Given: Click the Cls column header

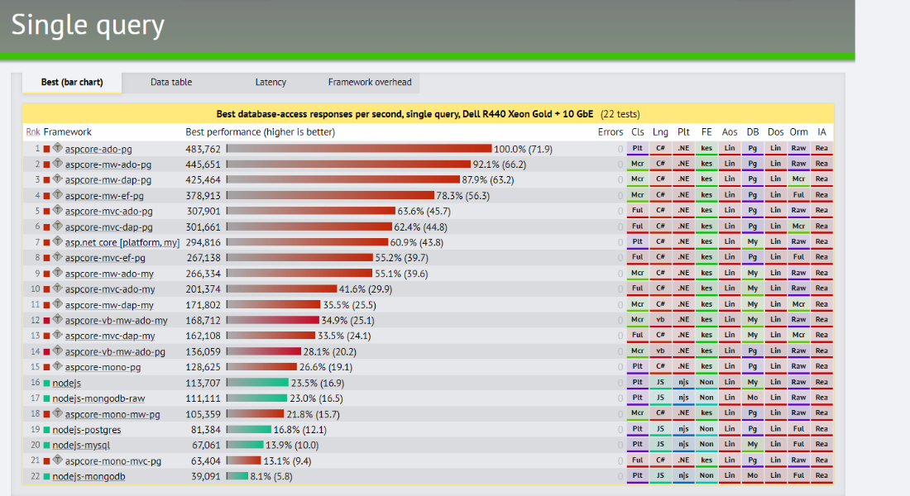Looking at the screenshot, I should tap(637, 132).
